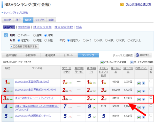Image resolution: width=155 pixels, height=122 pixels.
Task: Open eMAXIS Slim 先進国株式インデックス fund
Action: [x=33, y=116]
